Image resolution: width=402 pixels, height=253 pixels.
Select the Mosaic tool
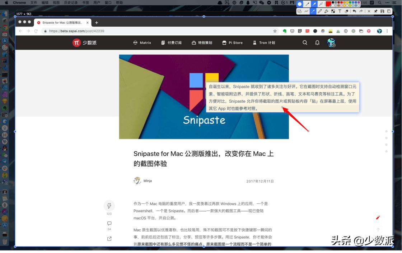(x=333, y=11)
